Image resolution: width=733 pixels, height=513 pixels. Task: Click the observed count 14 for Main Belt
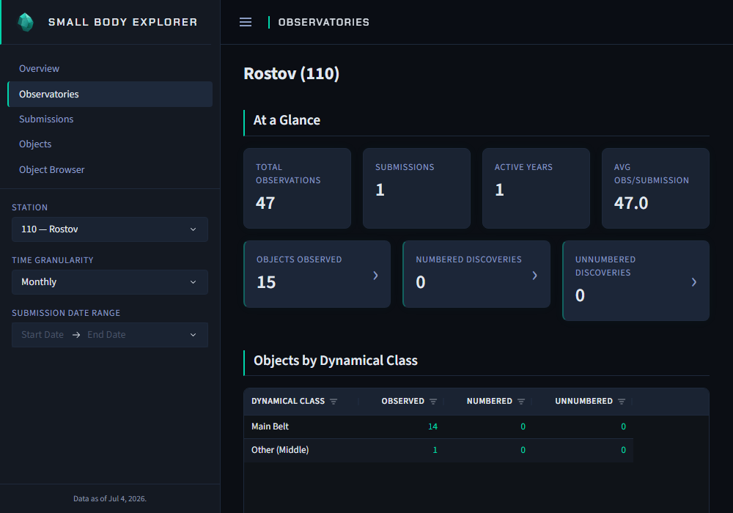click(432, 427)
